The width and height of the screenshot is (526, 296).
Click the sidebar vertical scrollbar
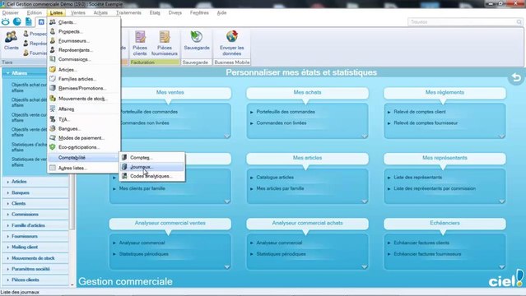[72, 201]
